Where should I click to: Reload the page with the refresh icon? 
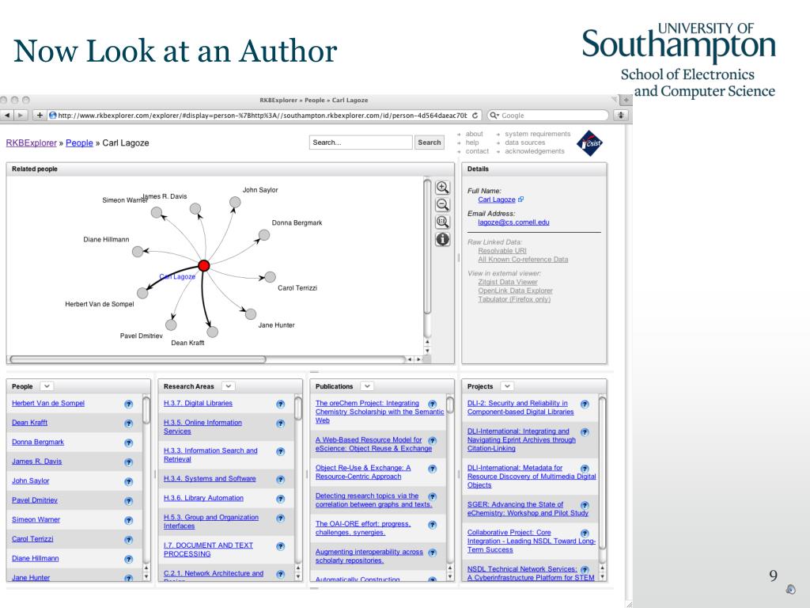pyautogui.click(x=475, y=116)
